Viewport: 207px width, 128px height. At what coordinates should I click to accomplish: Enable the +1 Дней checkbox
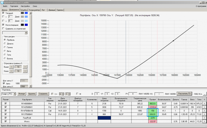pyautogui.click(x=3, y=17)
